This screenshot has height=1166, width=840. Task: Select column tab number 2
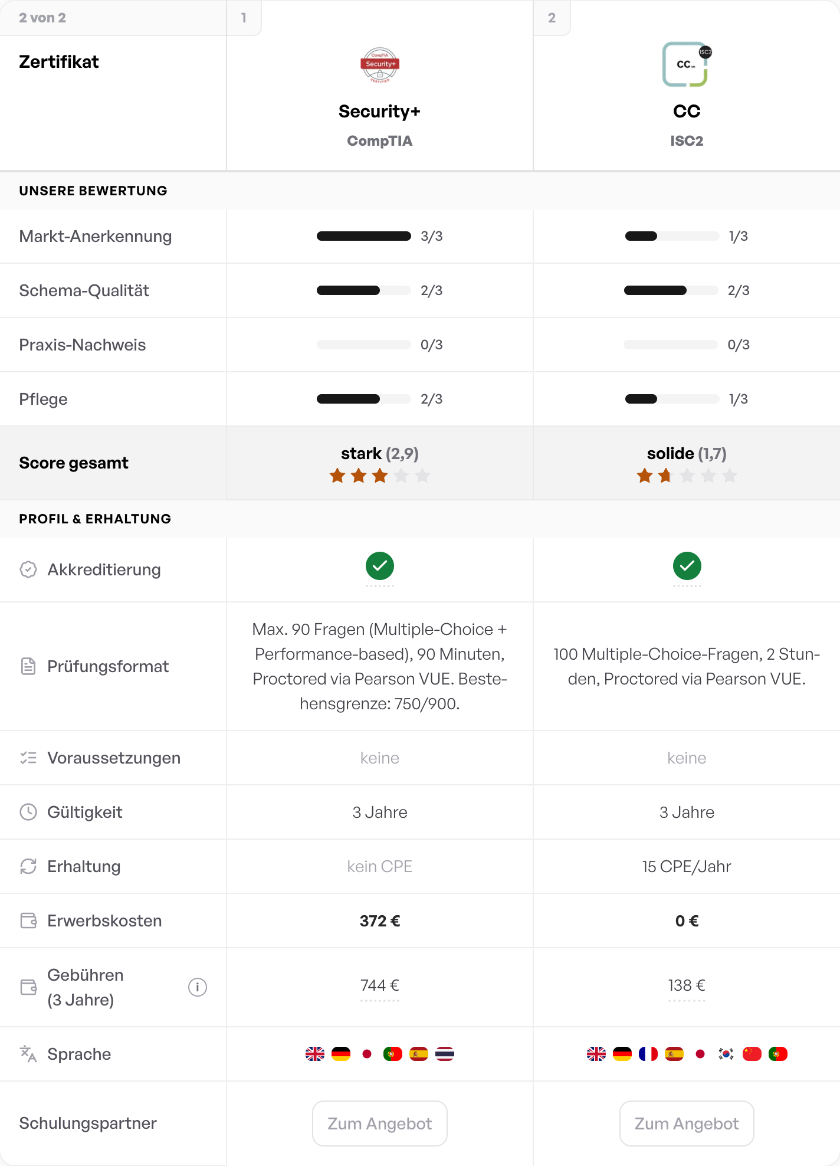[552, 18]
